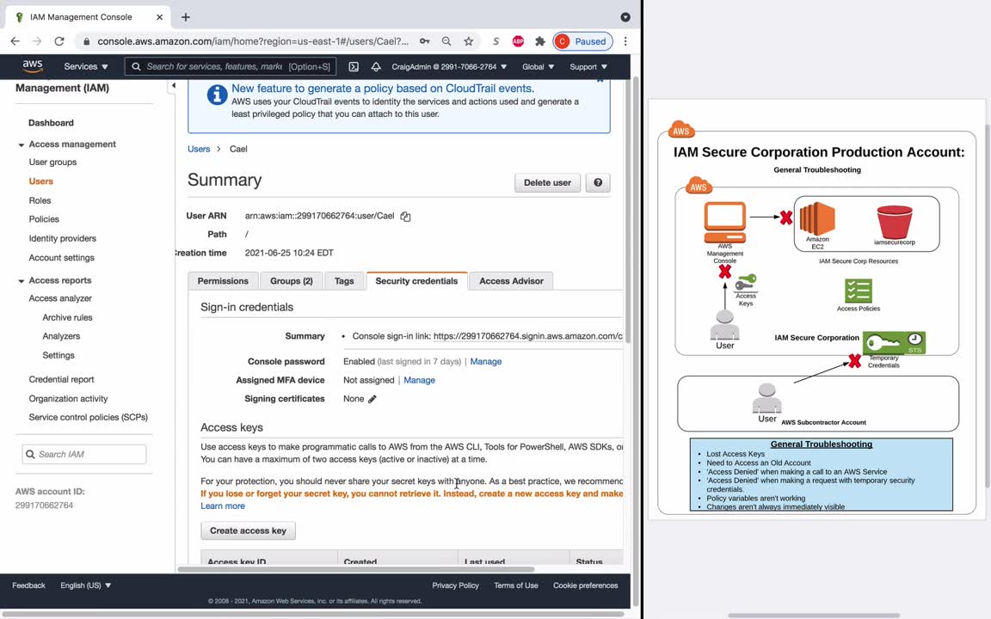Click the help question mark button
Viewport: 991px width, 619px height.
point(598,182)
